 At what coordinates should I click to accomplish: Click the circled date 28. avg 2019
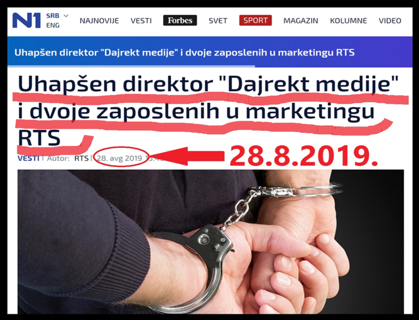[120, 158]
